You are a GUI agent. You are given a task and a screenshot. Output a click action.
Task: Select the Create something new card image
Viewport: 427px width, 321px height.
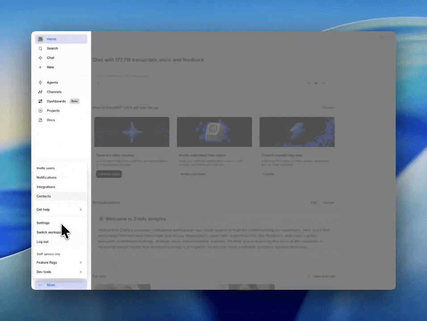[x=297, y=132]
